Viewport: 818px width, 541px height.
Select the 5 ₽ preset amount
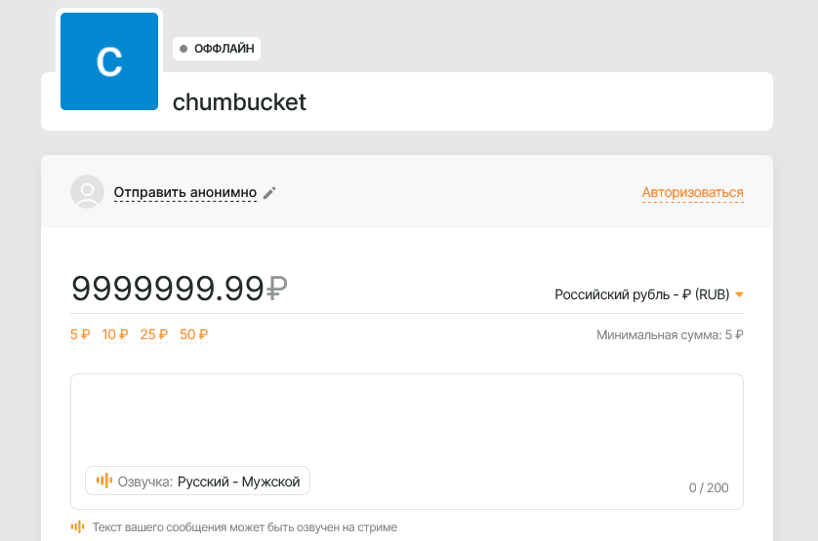[80, 334]
